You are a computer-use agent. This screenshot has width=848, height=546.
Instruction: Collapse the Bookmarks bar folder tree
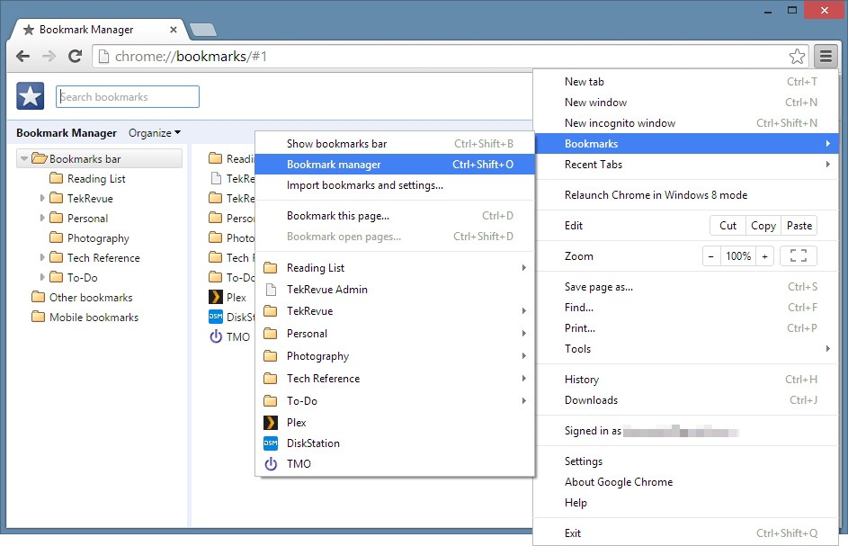26,157
